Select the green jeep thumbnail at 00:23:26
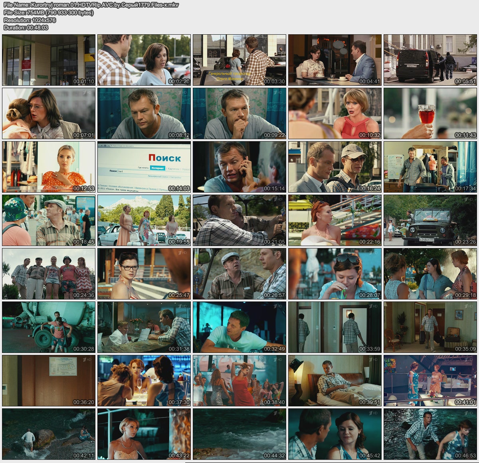 (430, 220)
